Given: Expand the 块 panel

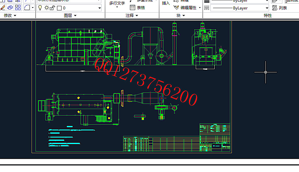Looking at the screenshot, I should pyautogui.click(x=180, y=15).
